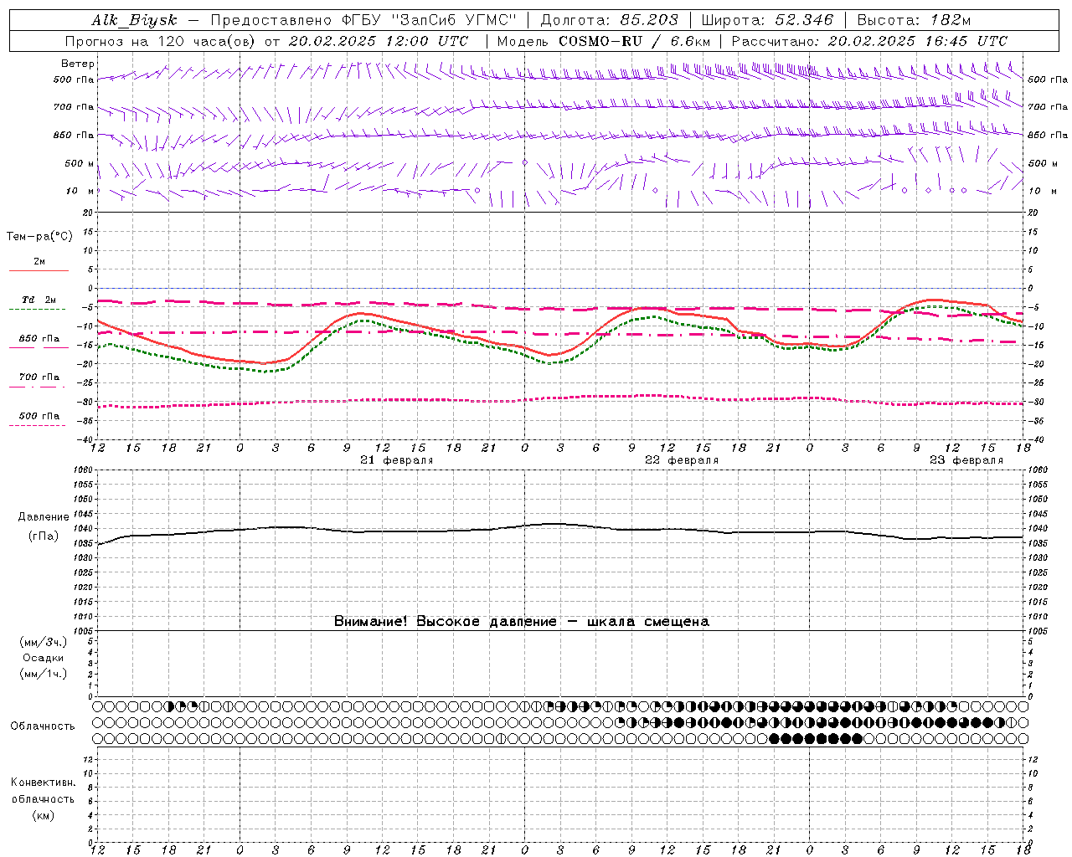Image resolution: width=1072 pixels, height=857 pixels.
Task: Click the Тем-ра(°C) axis title
Action: [x=39, y=237]
